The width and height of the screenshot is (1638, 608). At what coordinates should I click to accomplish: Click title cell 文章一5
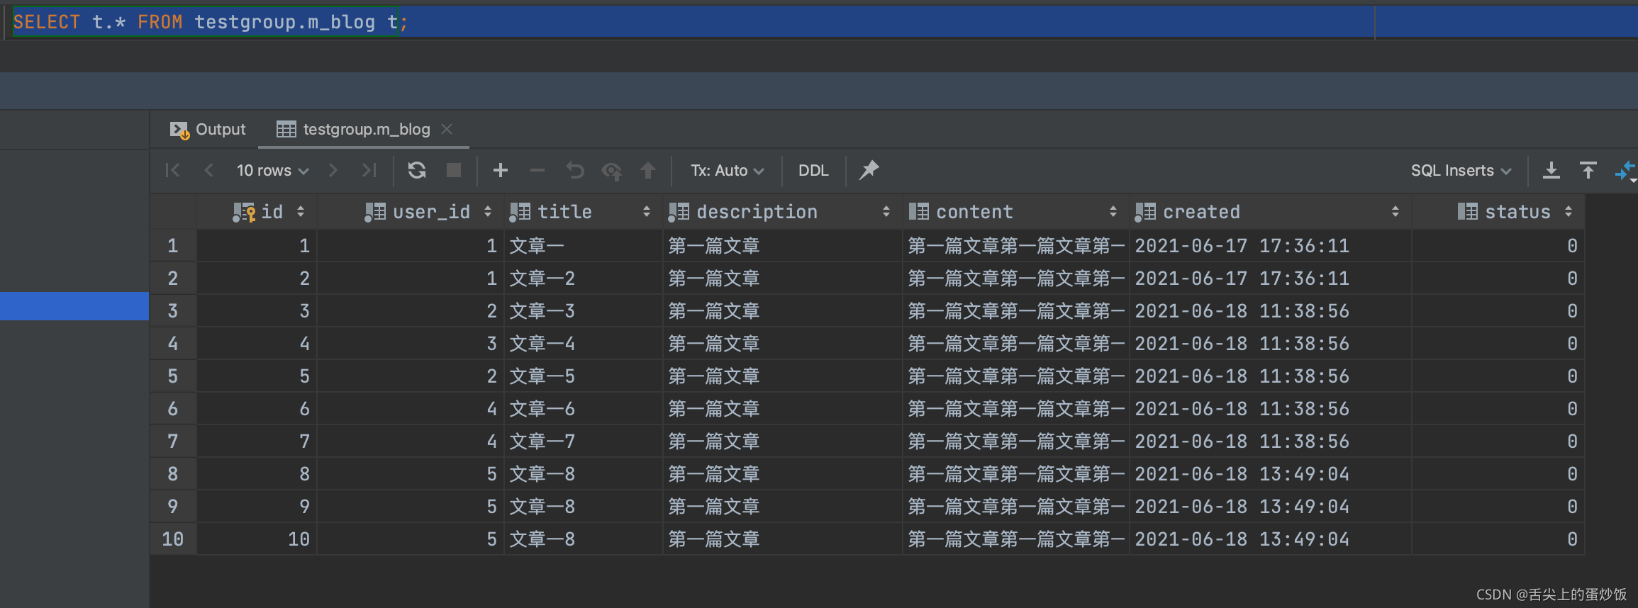pyautogui.click(x=584, y=376)
